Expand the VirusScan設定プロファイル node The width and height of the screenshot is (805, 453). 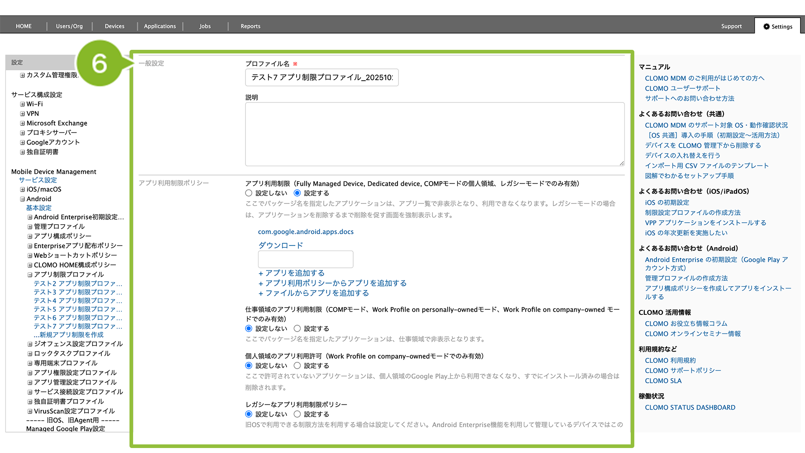(30, 411)
